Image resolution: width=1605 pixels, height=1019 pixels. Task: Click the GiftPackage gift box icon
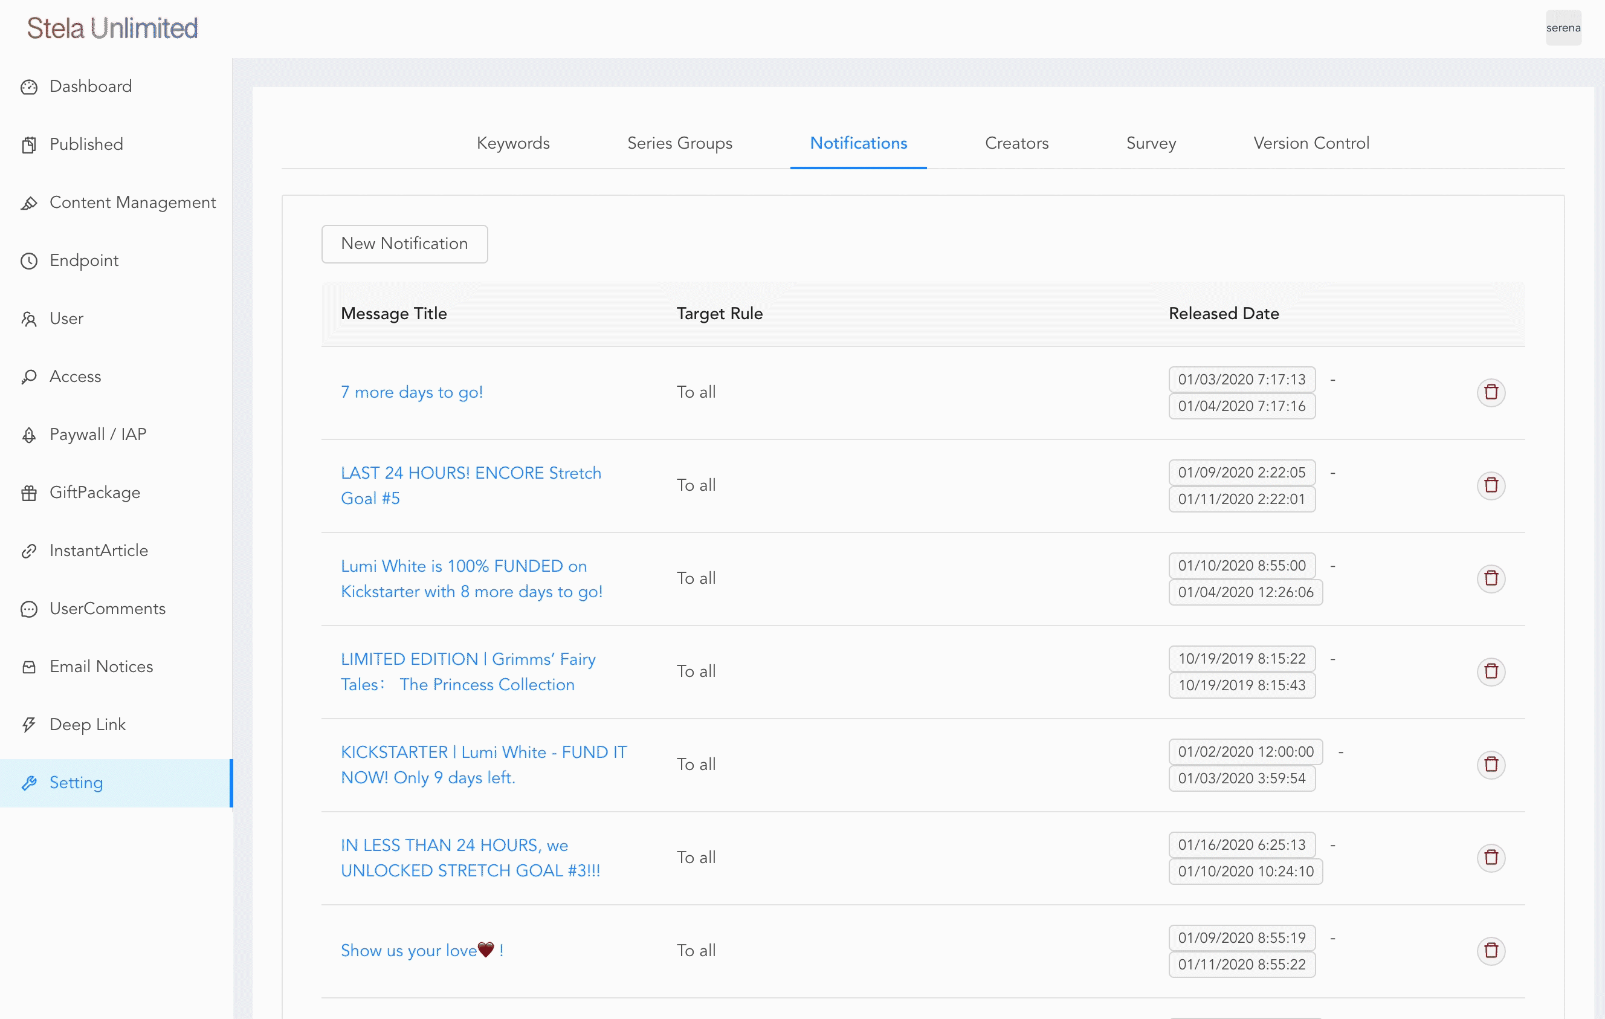tap(28, 493)
